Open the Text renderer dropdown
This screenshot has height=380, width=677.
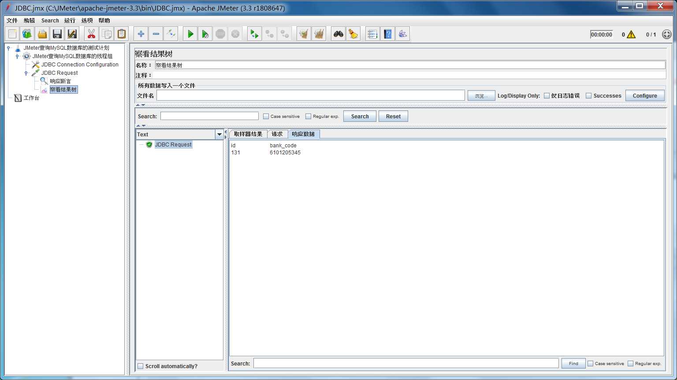point(219,135)
